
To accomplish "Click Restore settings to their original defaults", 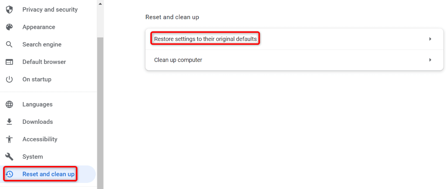I will coord(205,39).
